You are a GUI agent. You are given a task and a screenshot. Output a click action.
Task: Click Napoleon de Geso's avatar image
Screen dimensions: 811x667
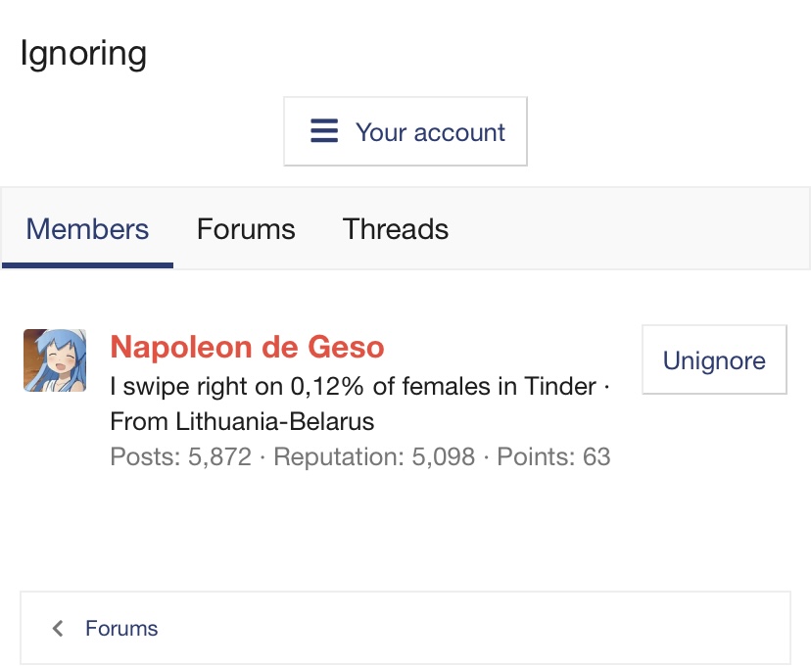point(55,360)
